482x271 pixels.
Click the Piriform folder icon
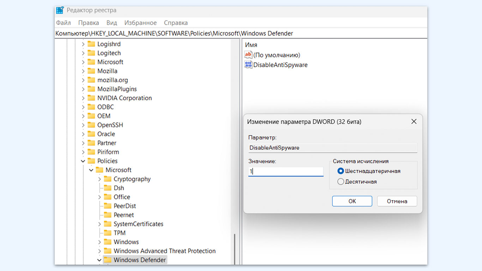tap(91, 152)
